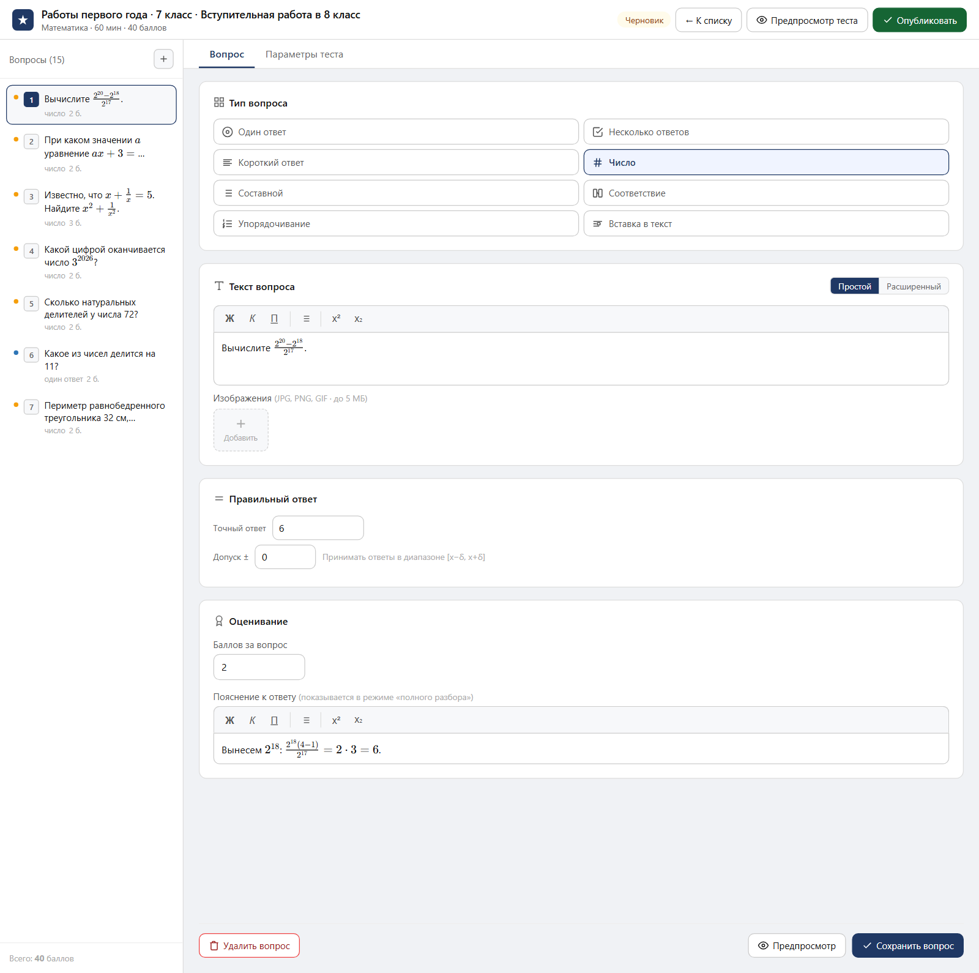Apply bold in question text toolbar
The height and width of the screenshot is (973, 979).
click(x=229, y=319)
